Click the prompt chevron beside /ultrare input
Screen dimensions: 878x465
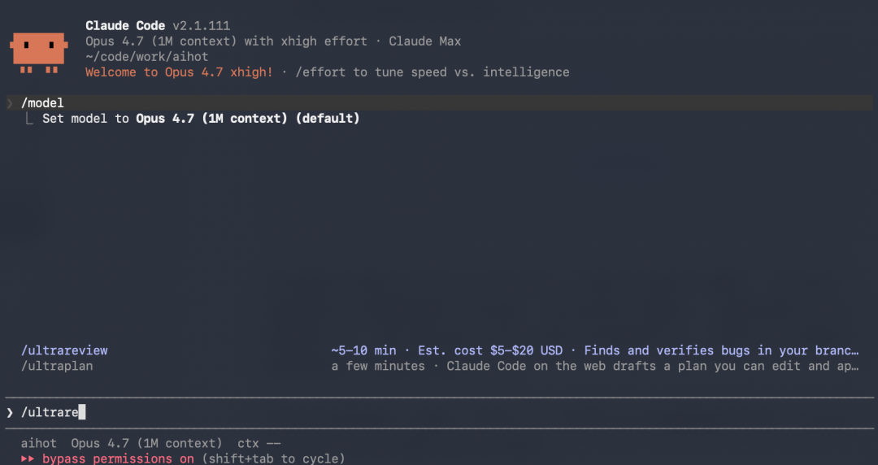coord(10,412)
